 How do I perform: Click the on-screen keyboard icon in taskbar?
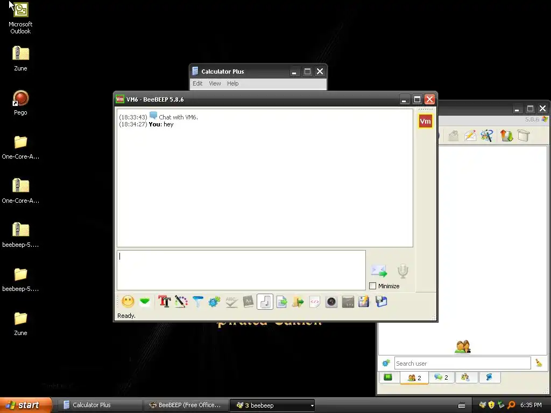[462, 405]
